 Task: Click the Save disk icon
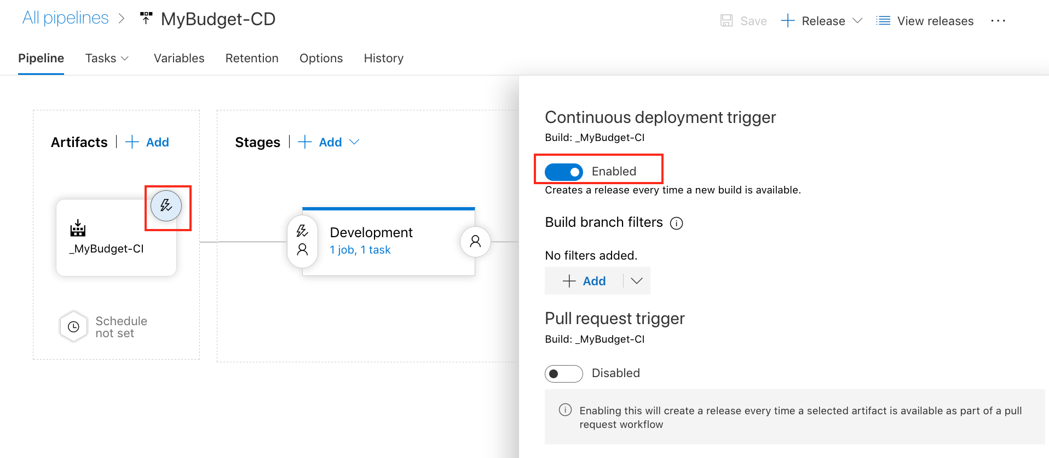tap(727, 21)
